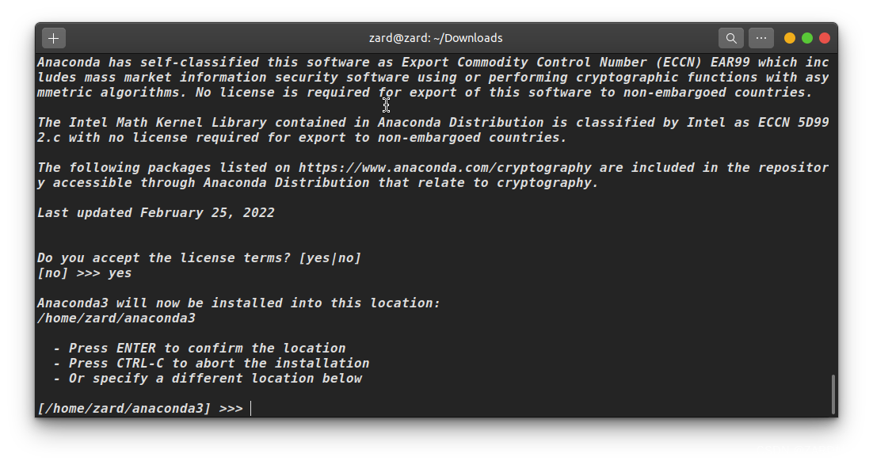Click the anaconda.com/cryptography URL text
Viewport: 873px width, 465px height.
click(x=444, y=168)
